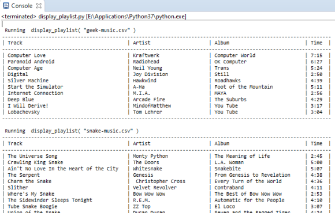335x213 pixels.
Task: Click the track I Will Derive!
Action: (x=28, y=106)
